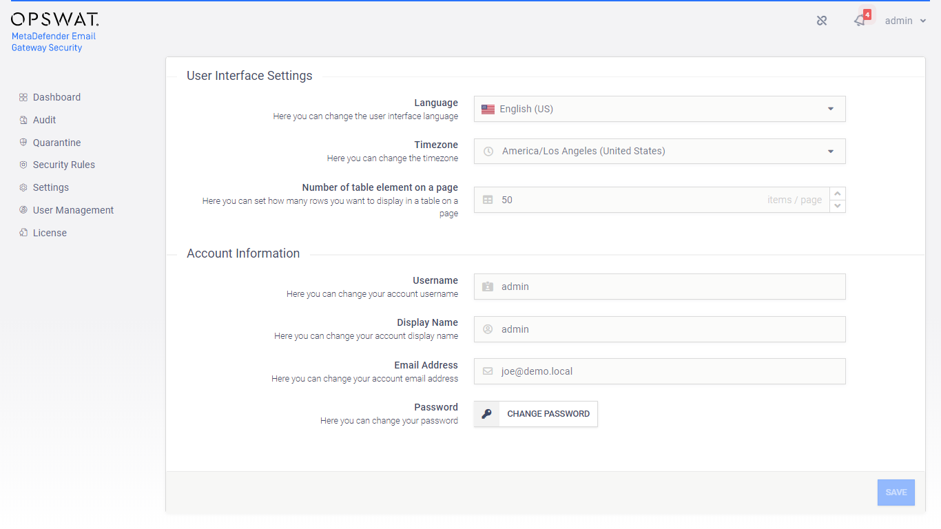Click the admin account name
941x529 pixels.
click(x=899, y=21)
